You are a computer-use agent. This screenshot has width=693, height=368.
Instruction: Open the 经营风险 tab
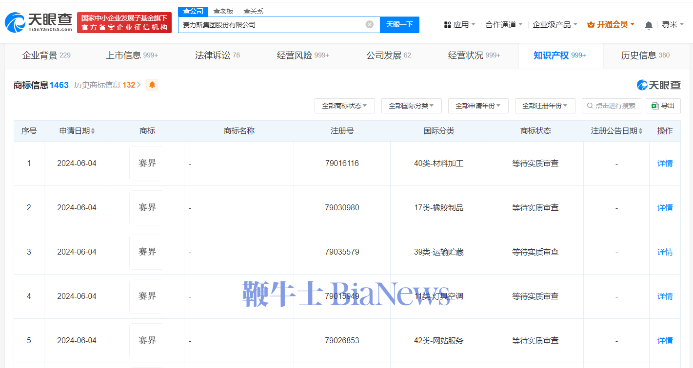pyautogui.click(x=303, y=55)
